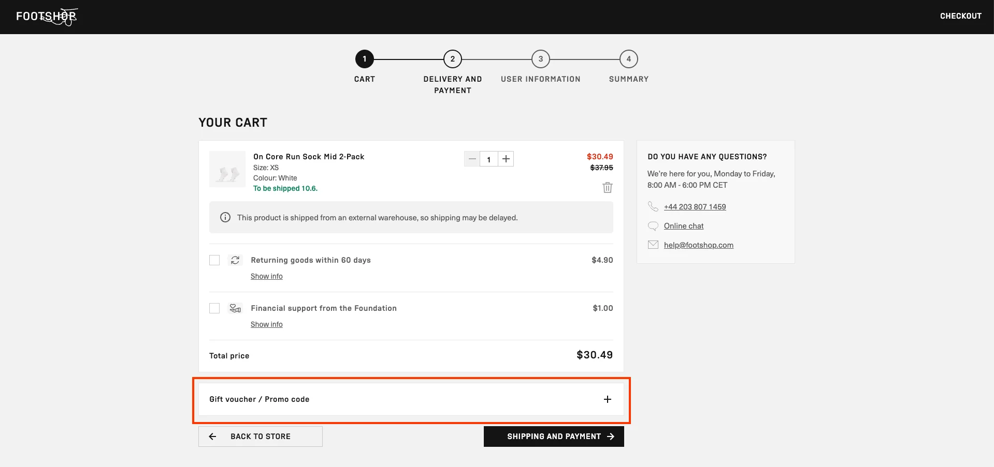994x467 pixels.
Task: Show info for Foundation financial support
Action: tap(267, 324)
